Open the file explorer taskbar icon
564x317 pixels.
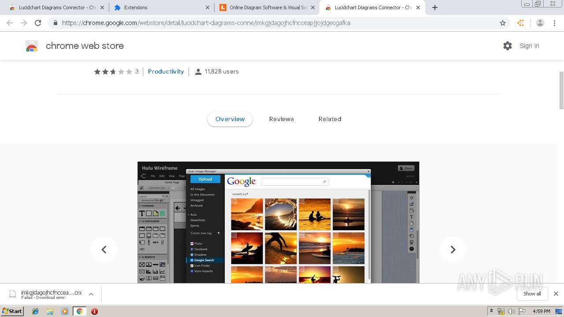pyautogui.click(x=50, y=311)
